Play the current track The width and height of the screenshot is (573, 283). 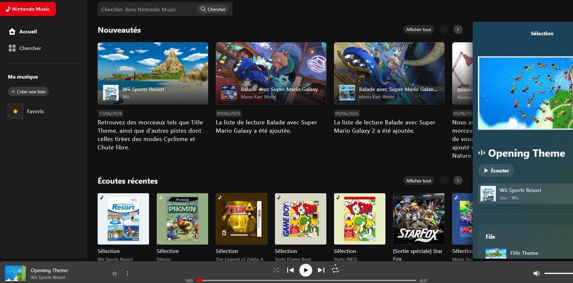306,270
